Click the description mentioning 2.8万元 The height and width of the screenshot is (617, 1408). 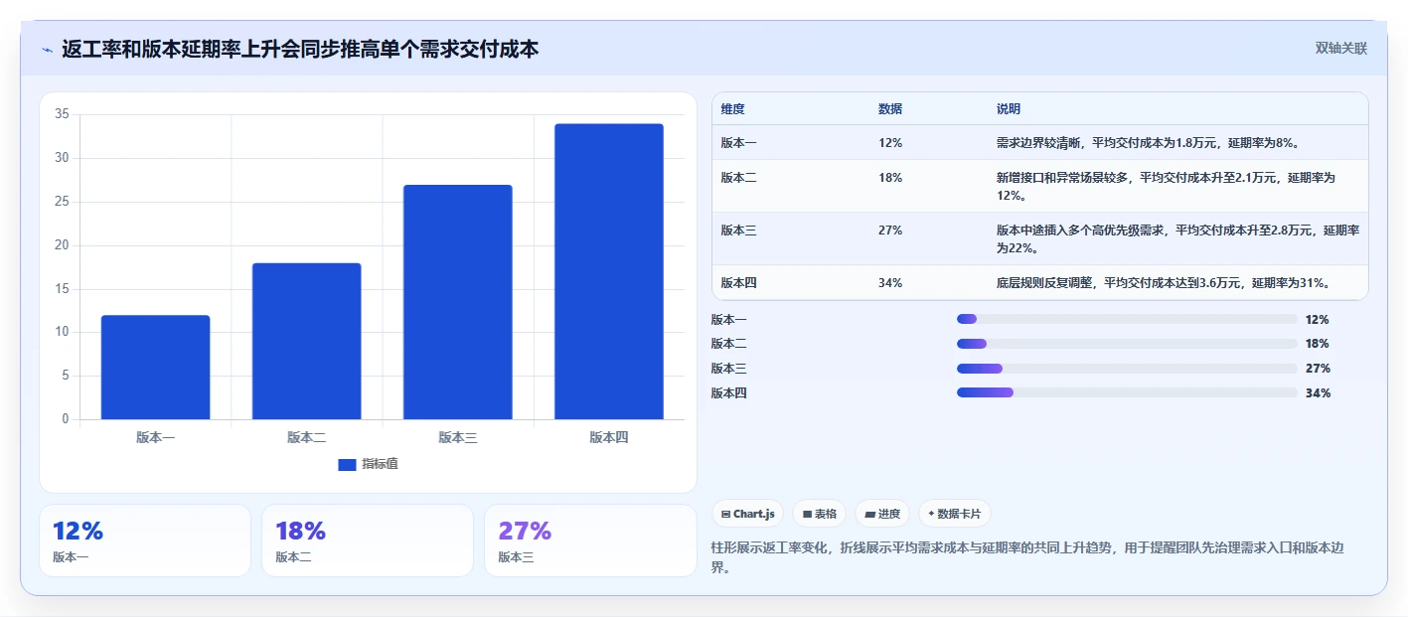[1178, 239]
